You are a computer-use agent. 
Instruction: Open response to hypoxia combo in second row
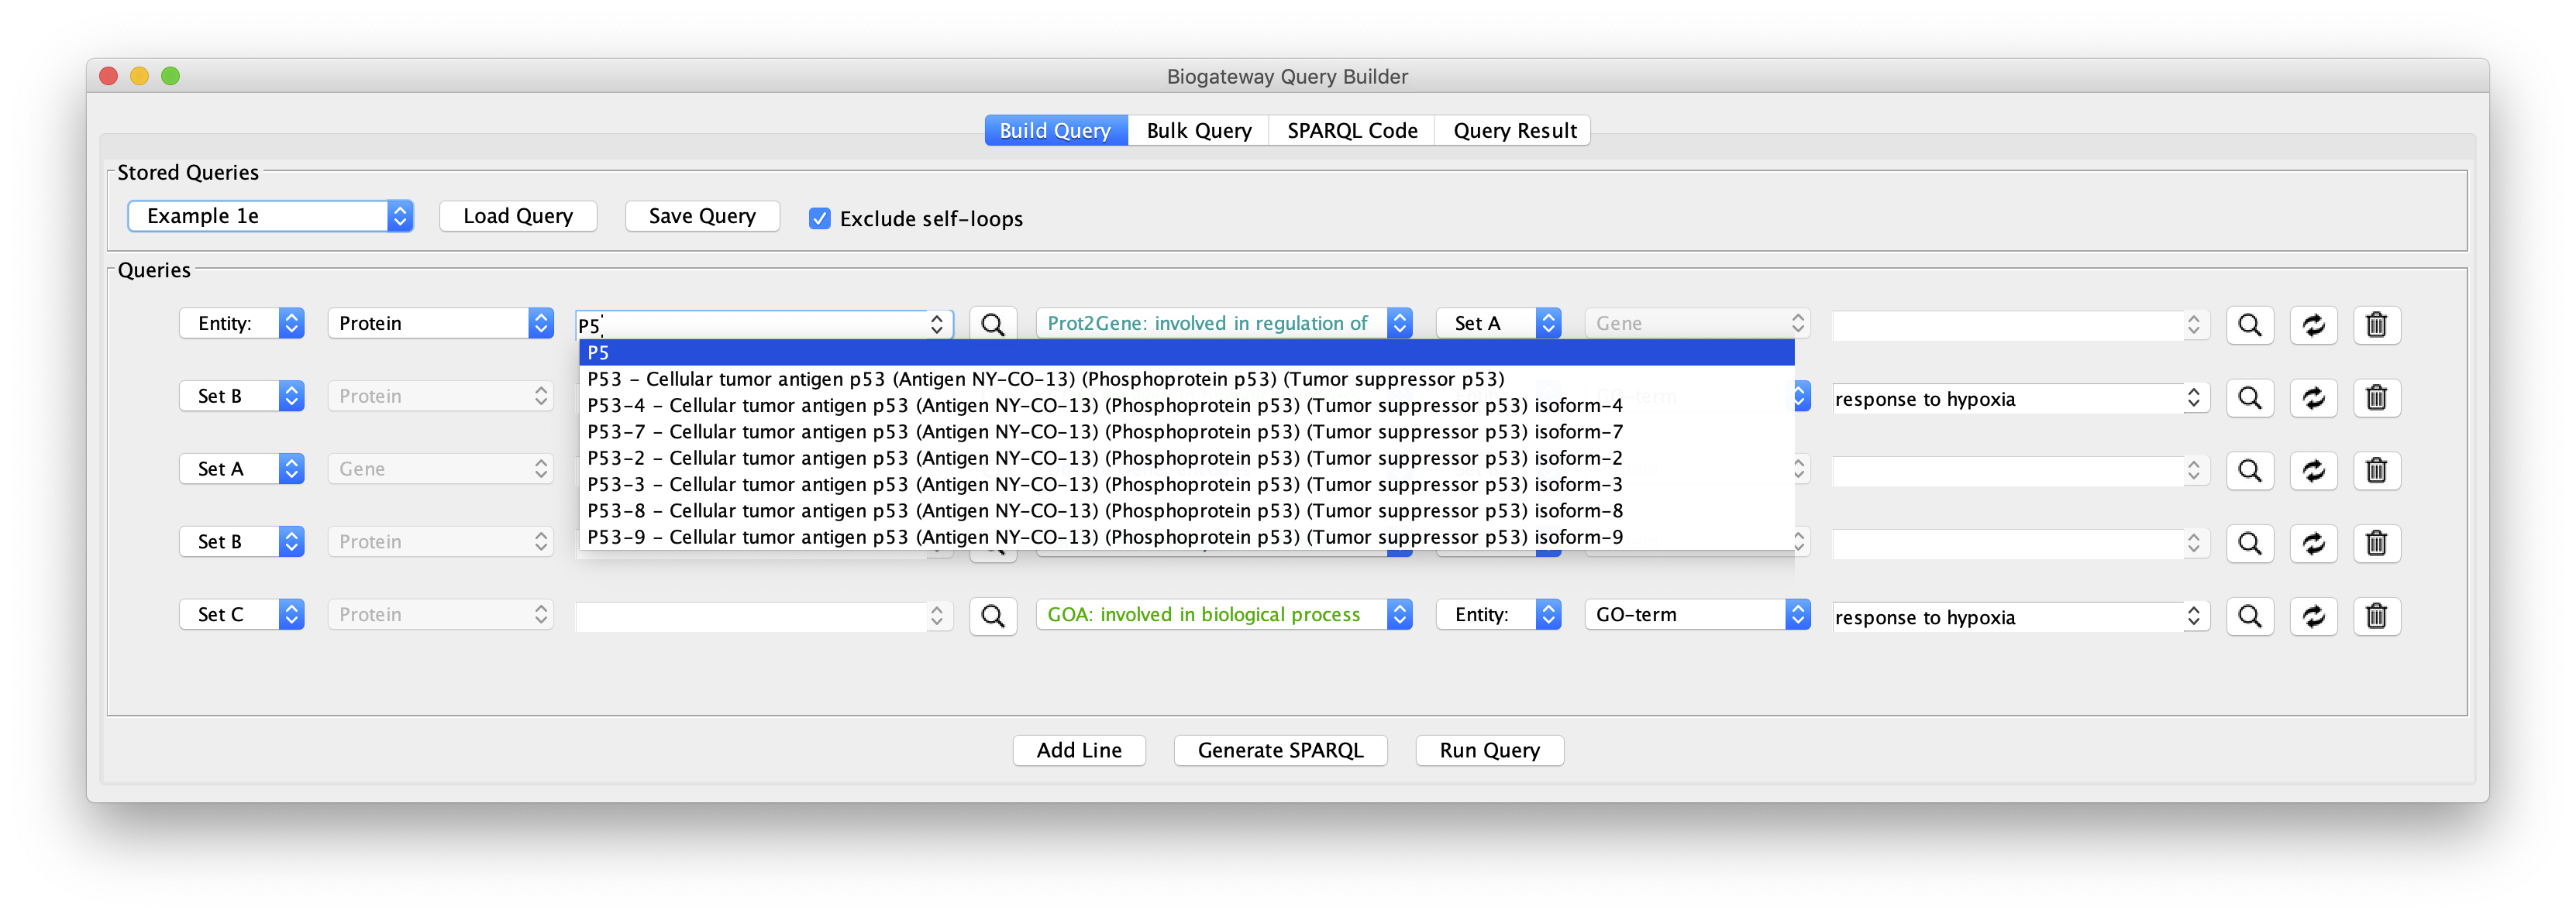tap(2020, 397)
